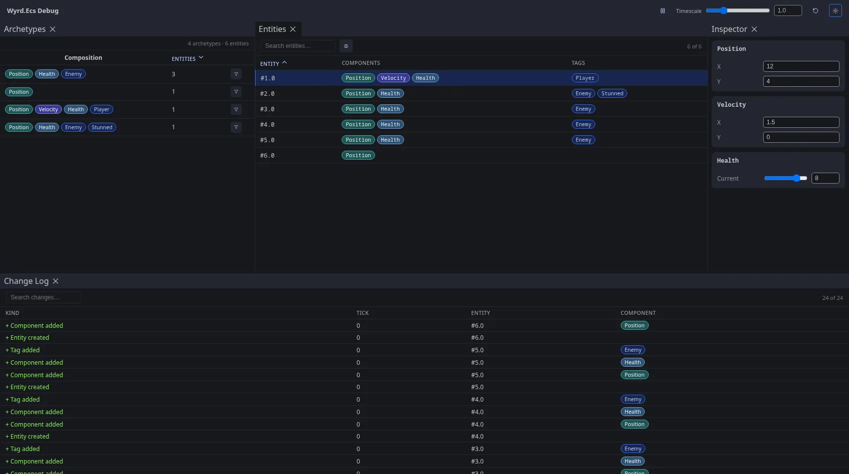Image resolution: width=849 pixels, height=474 pixels.
Task: Edit the Velocity Y field showing 0
Action: coord(801,137)
